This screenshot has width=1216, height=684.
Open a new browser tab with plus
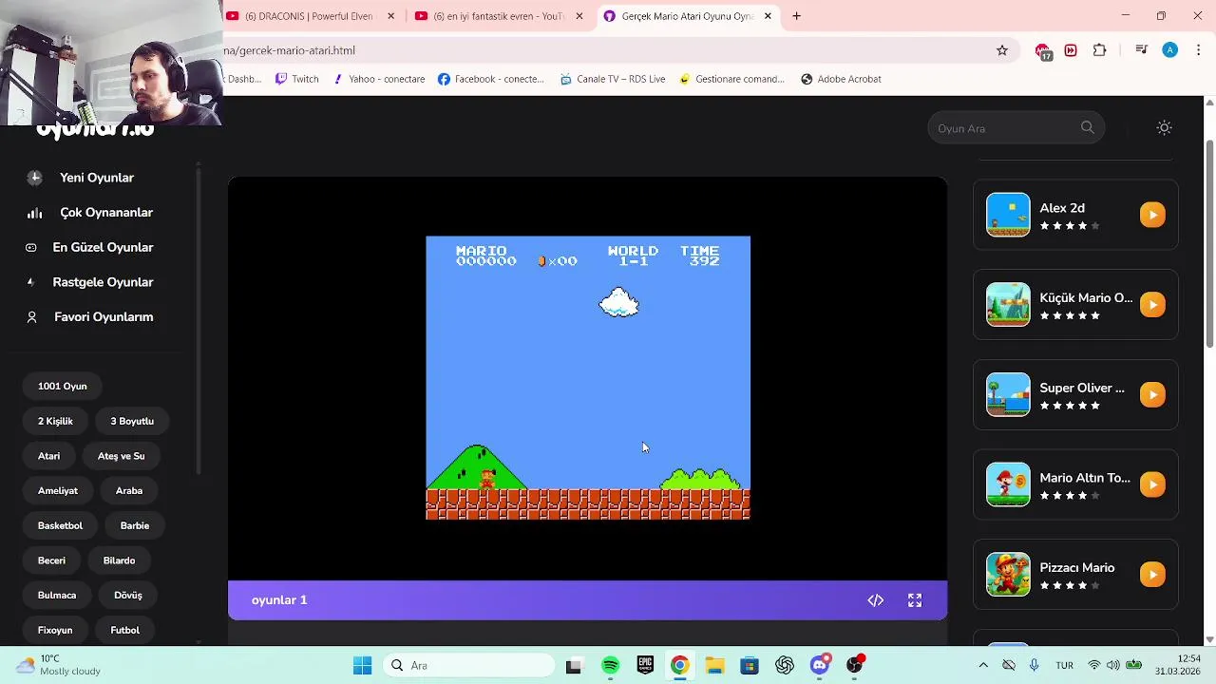coord(796,16)
